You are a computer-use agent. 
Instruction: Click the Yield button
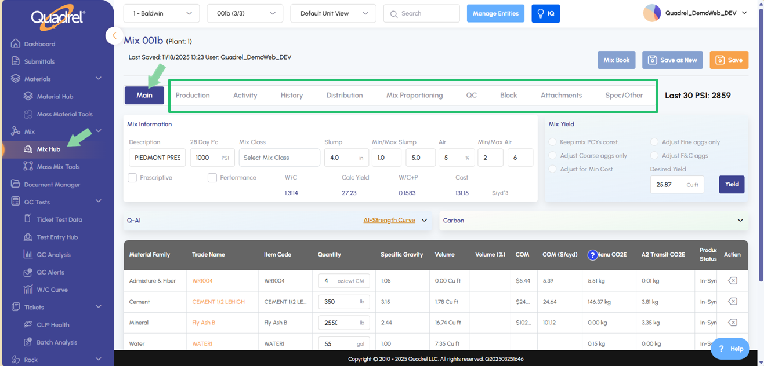click(732, 185)
